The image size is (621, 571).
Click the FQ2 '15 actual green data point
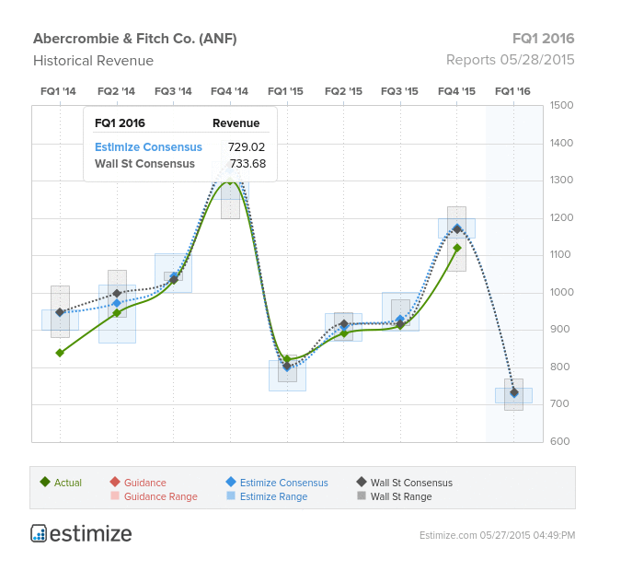point(344,333)
